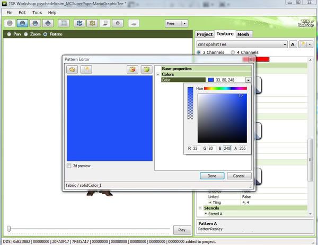Expand the Stencil A item
This screenshot has height=245, width=318.
206,214
